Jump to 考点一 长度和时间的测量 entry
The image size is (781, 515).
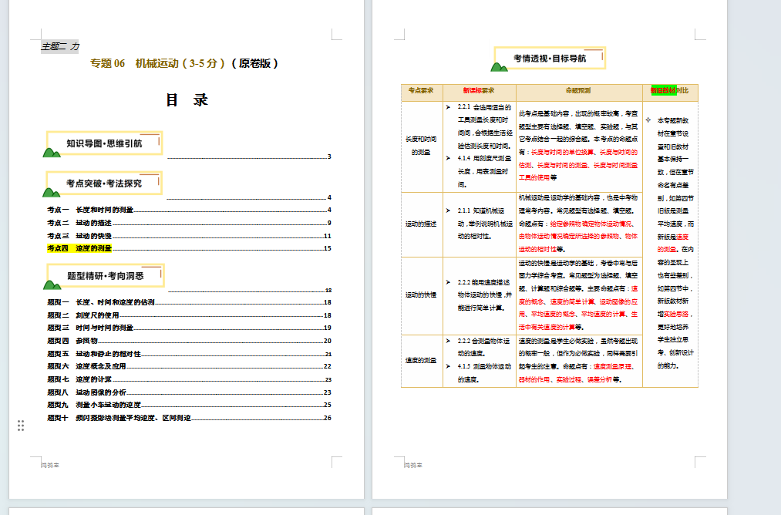click(90, 210)
